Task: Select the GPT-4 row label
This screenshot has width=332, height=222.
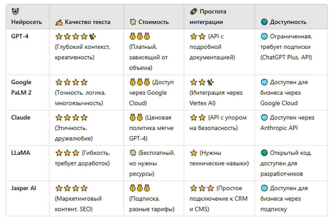Action: (x=20, y=36)
